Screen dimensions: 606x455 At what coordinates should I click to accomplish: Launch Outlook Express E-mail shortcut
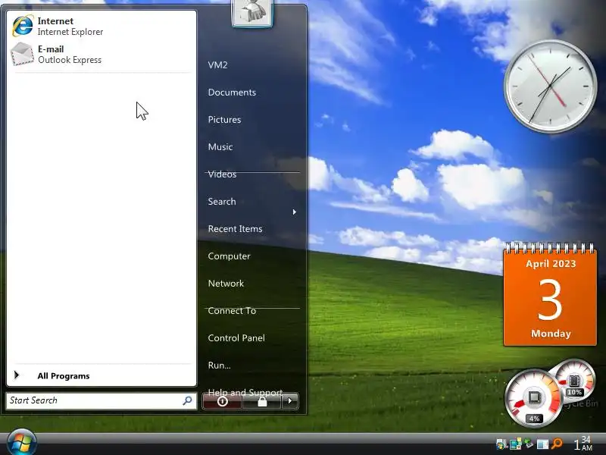pyautogui.click(x=102, y=55)
